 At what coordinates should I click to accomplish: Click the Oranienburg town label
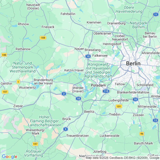[116, 23]
